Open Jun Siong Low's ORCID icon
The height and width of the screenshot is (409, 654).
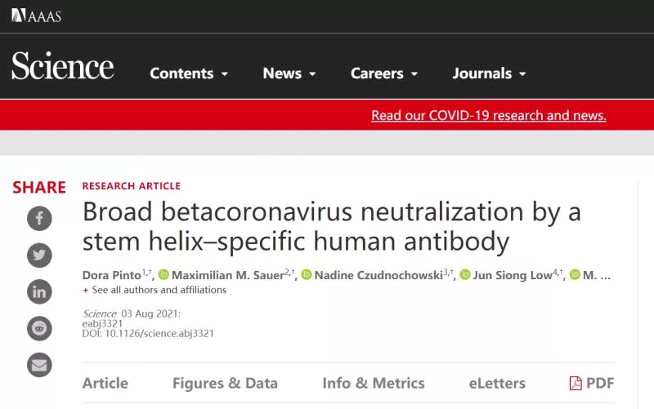click(x=464, y=274)
